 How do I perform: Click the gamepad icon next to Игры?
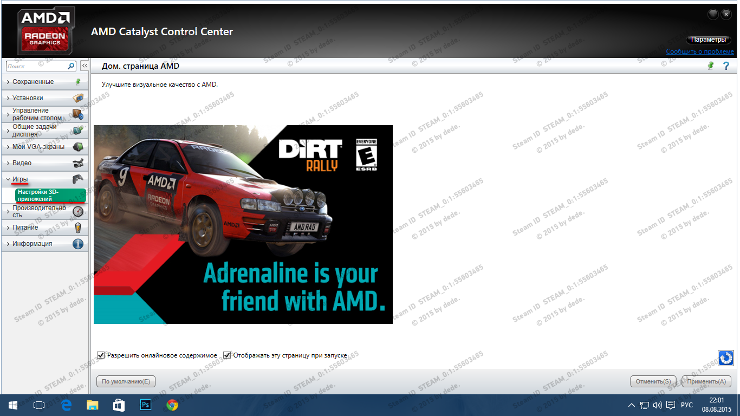pyautogui.click(x=78, y=179)
